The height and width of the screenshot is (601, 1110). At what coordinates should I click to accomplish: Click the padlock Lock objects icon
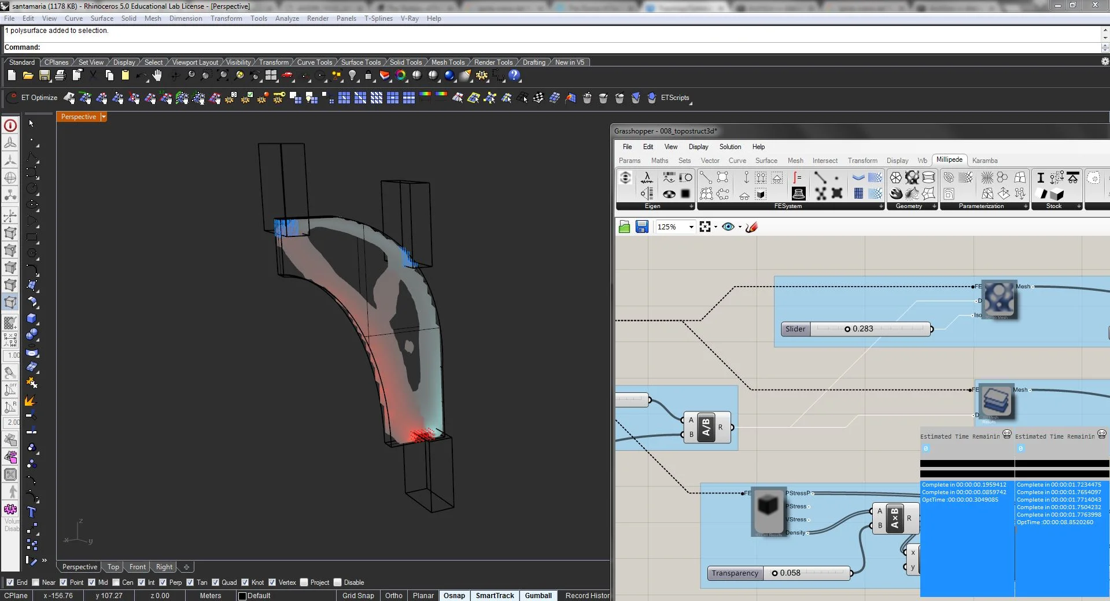click(368, 75)
